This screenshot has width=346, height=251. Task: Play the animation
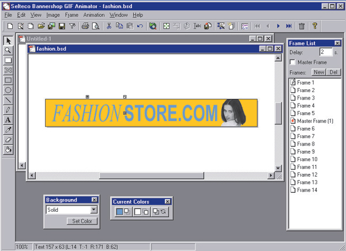pos(279,26)
